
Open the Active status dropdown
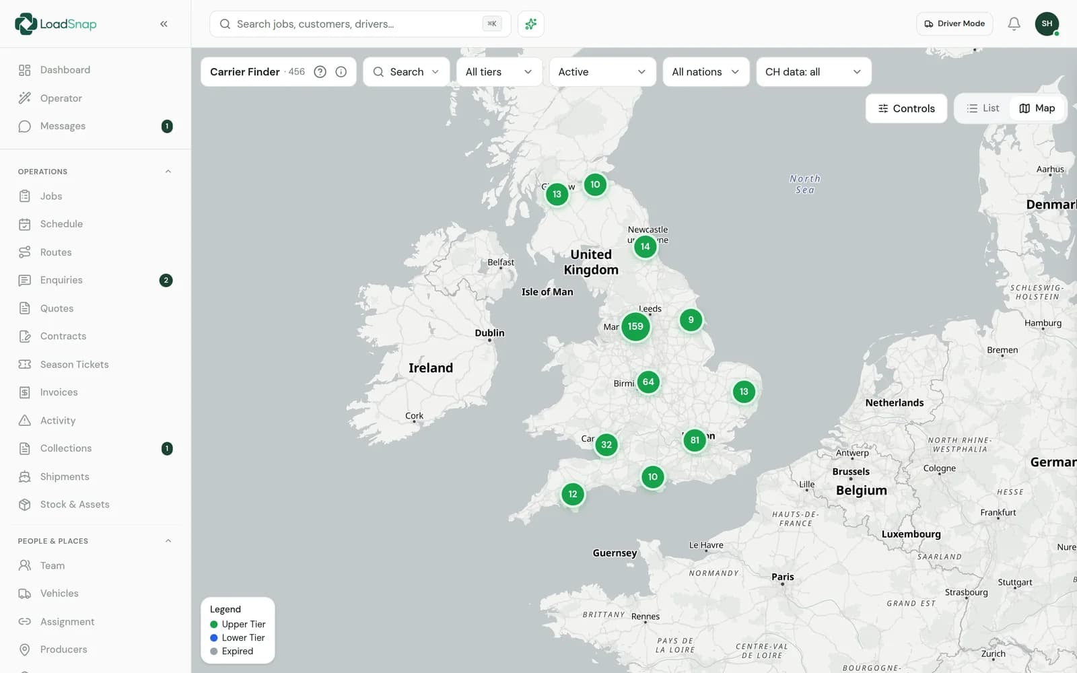(602, 72)
